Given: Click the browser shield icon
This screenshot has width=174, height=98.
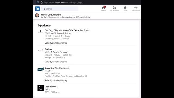Looking at the screenshot, I should click(38, 2).
